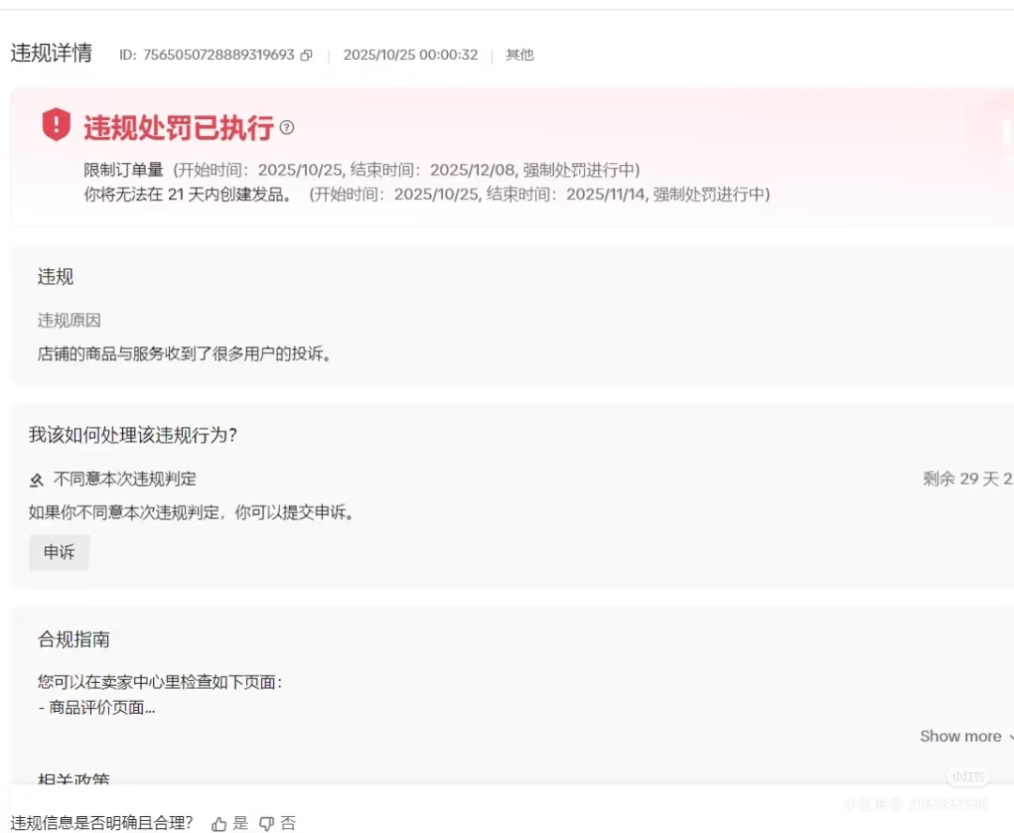Viewport: 1014px width, 833px height.
Task: Click the 商品评价页面 guideline item
Action: coord(97,707)
